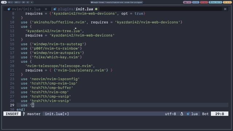Click the 'use' keyword on line 19
233x131 pixels.
click(x=24, y=61)
